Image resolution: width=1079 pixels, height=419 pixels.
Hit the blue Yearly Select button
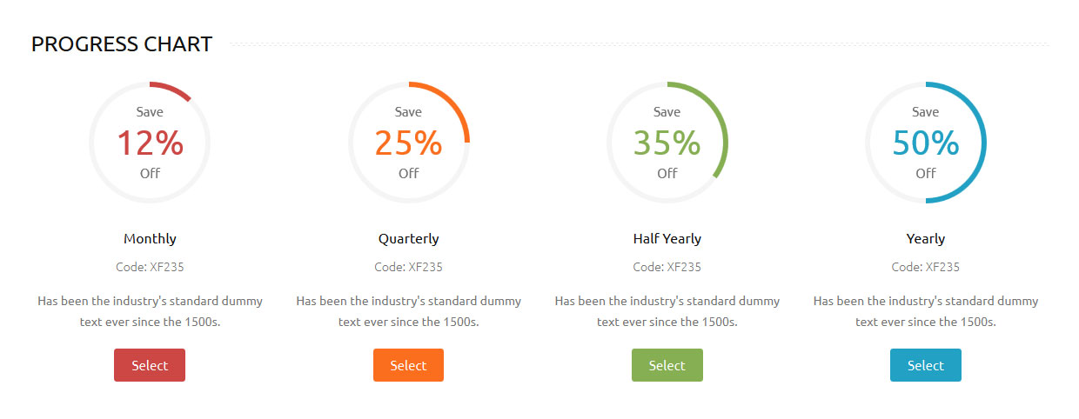pos(925,365)
